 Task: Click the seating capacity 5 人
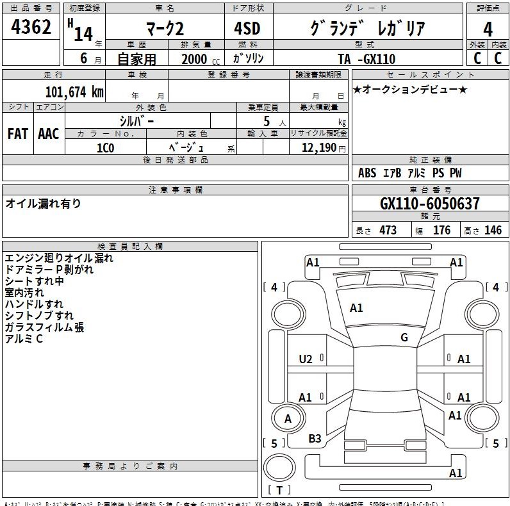point(274,121)
